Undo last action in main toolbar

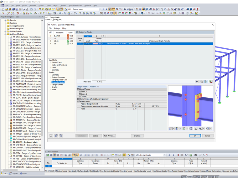click(x=32, y=9)
